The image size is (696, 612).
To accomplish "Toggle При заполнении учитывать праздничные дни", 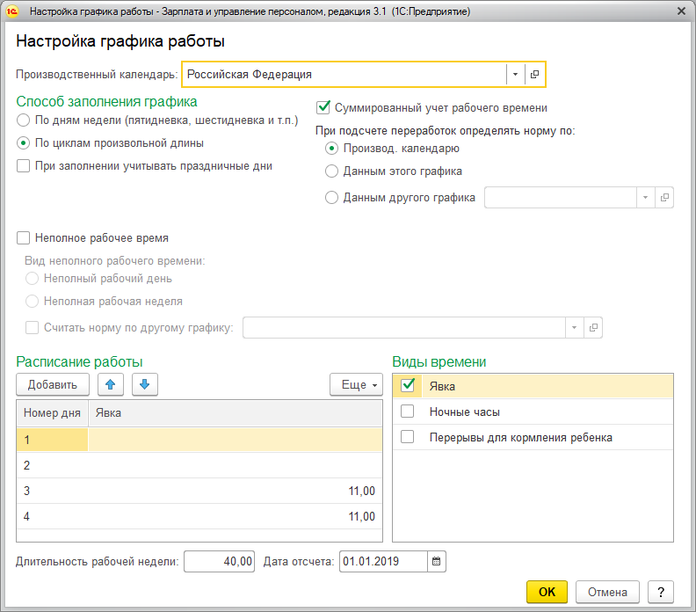I will click(x=23, y=166).
